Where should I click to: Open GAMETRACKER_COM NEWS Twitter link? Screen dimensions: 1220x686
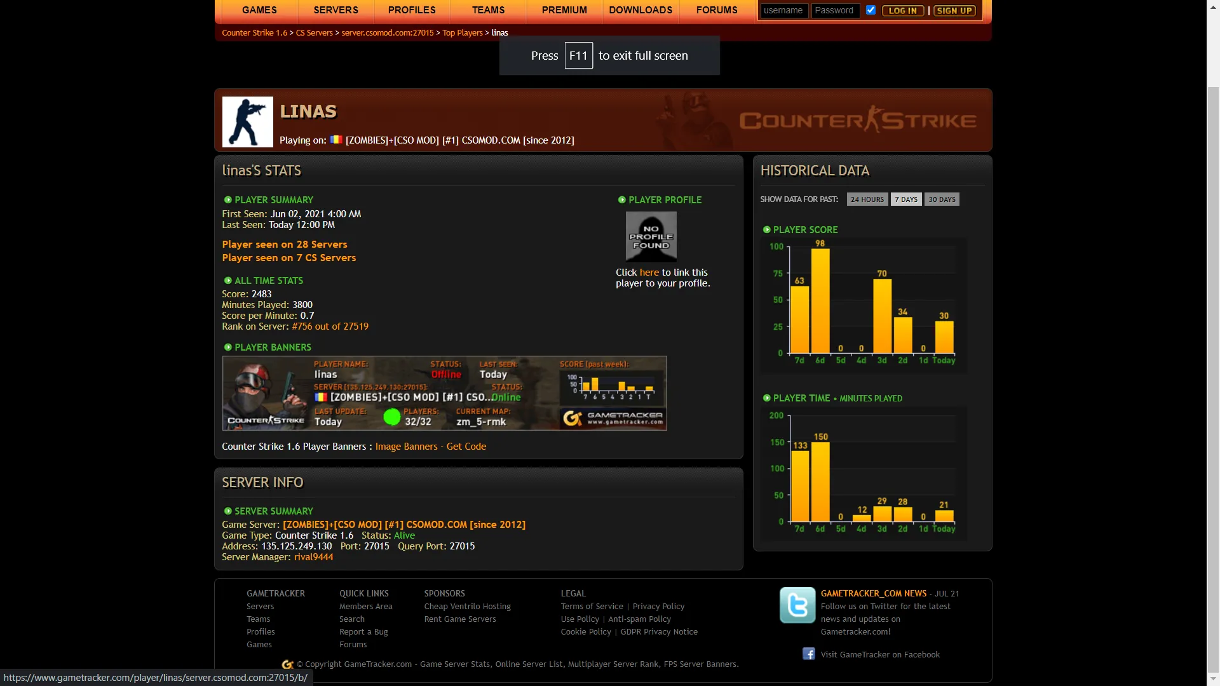[x=874, y=593]
